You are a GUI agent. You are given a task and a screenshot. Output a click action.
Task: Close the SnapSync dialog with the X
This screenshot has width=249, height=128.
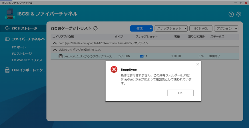(x=197, y=64)
